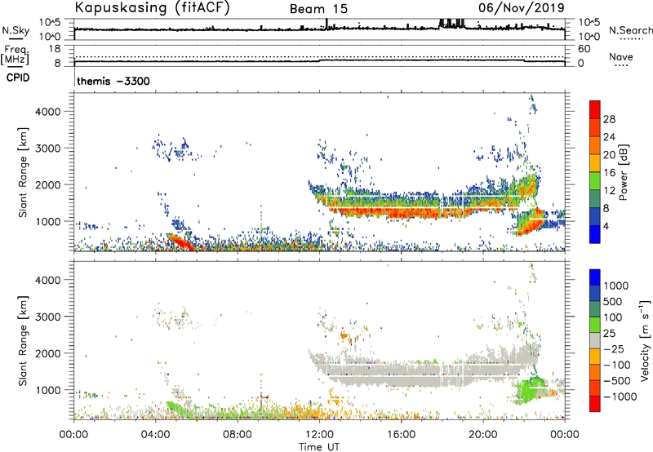Click the velocity color bar

(595, 340)
